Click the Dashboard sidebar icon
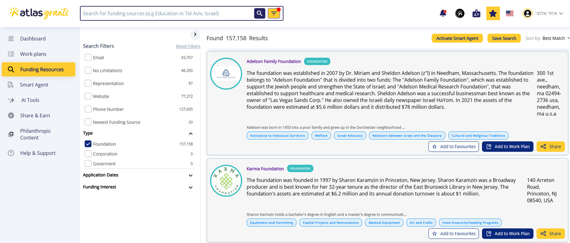 point(11,39)
